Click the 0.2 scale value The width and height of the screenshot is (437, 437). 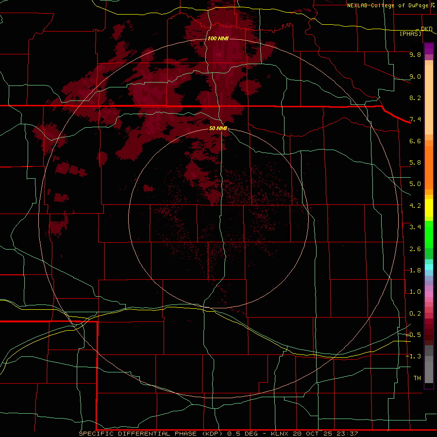tap(415, 314)
